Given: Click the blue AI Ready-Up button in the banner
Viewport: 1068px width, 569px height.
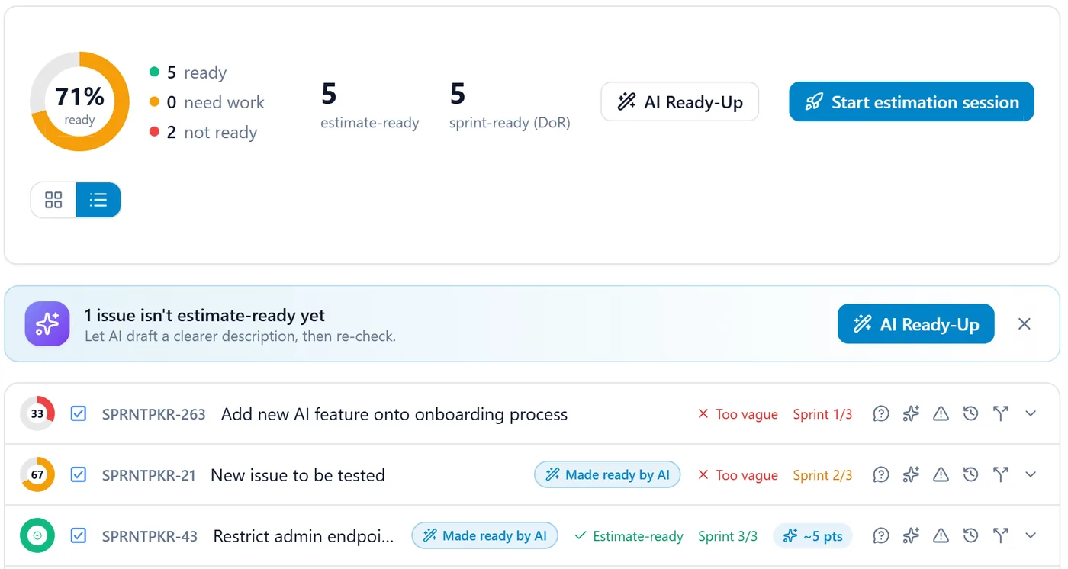Looking at the screenshot, I should [x=915, y=324].
